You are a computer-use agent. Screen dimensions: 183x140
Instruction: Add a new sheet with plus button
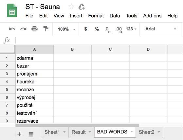click(x=19, y=134)
